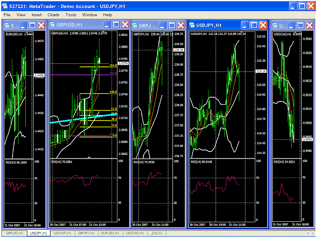317x238 pixels.
Task: Minimize the EURUSD chart window
Action: coord(23,25)
